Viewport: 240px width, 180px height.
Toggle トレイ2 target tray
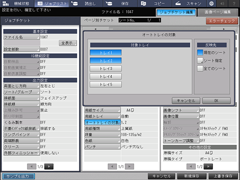106,61
